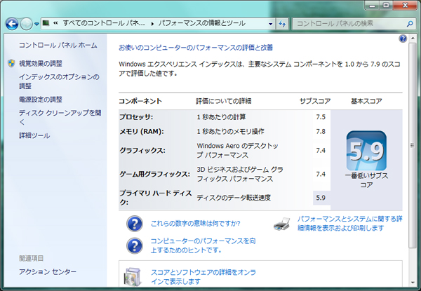Expand the breadcrumb arrow before パフォーマンスの情報とツール

[152, 24]
